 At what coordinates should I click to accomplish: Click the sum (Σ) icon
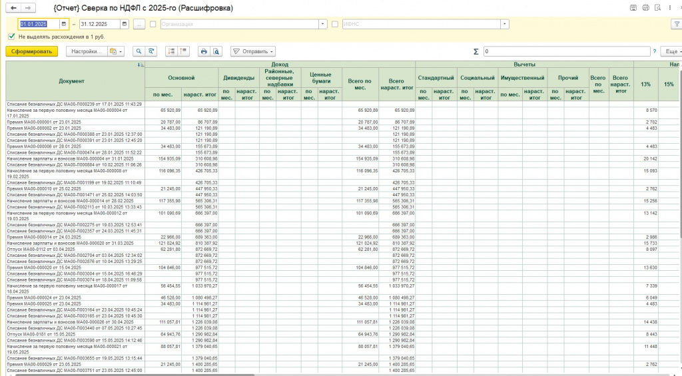tap(476, 51)
